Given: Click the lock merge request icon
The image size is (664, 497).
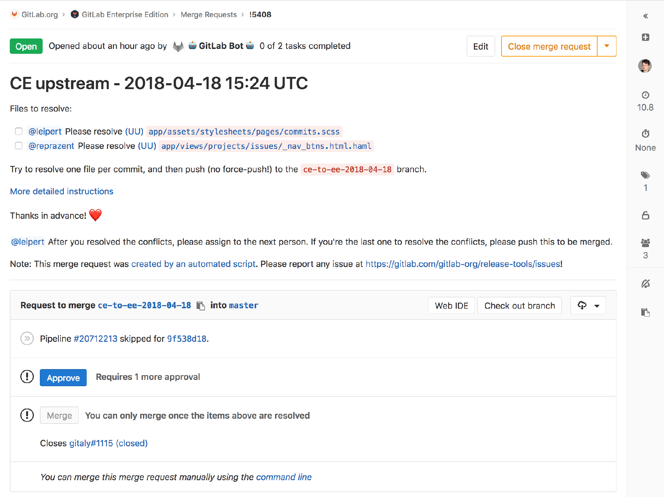Looking at the screenshot, I should [645, 215].
